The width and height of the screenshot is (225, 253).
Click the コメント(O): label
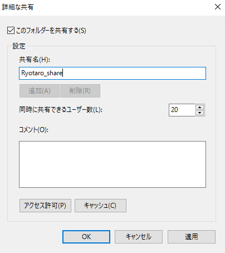tap(34, 130)
